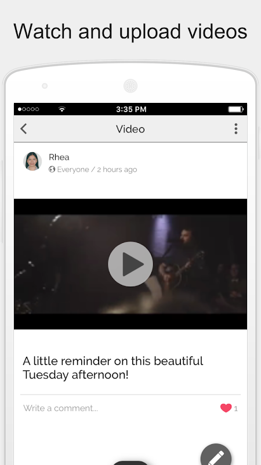Tap the Watch and upload videos heading
261x465 pixels.
[x=130, y=31]
